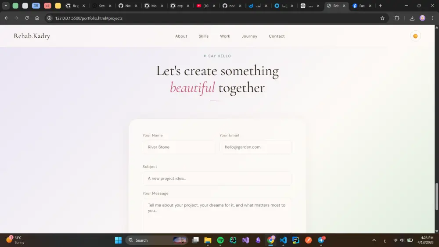Open the clock showing 4:28 PM
The width and height of the screenshot is (439, 247).
click(x=426, y=240)
